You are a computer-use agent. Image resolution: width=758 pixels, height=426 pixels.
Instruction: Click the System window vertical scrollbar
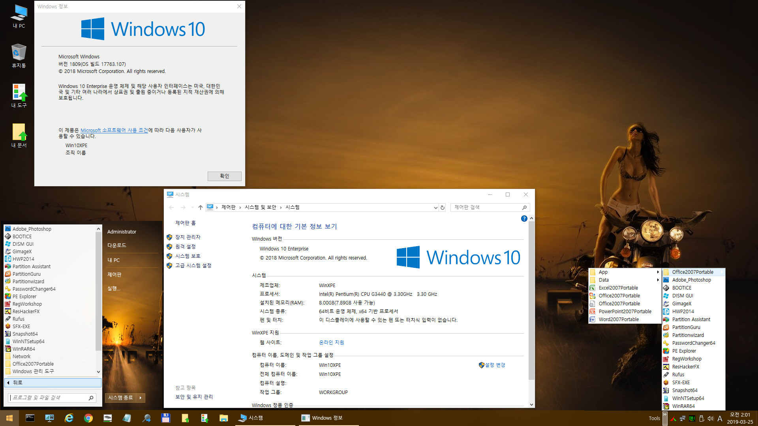click(x=531, y=300)
